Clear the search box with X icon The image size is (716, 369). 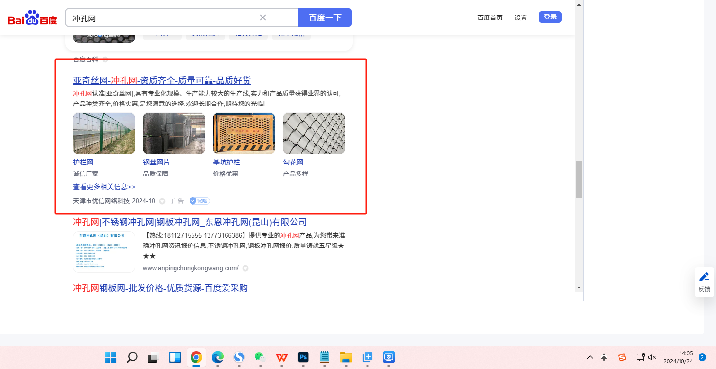pyautogui.click(x=263, y=18)
